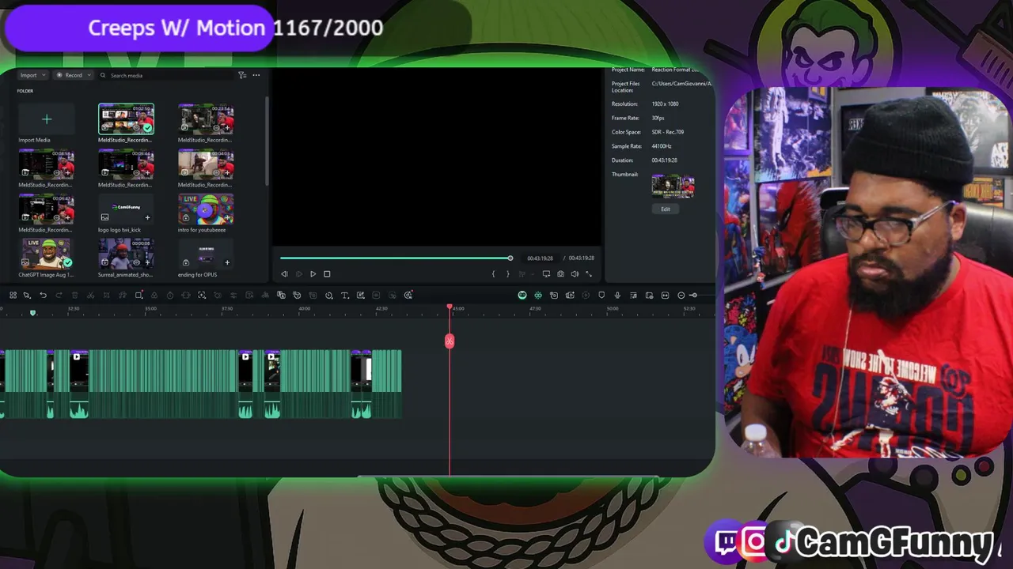1013x569 pixels.
Task: Select the 00:04:03 MeldStudio recording thumbnail
Action: tap(206, 164)
